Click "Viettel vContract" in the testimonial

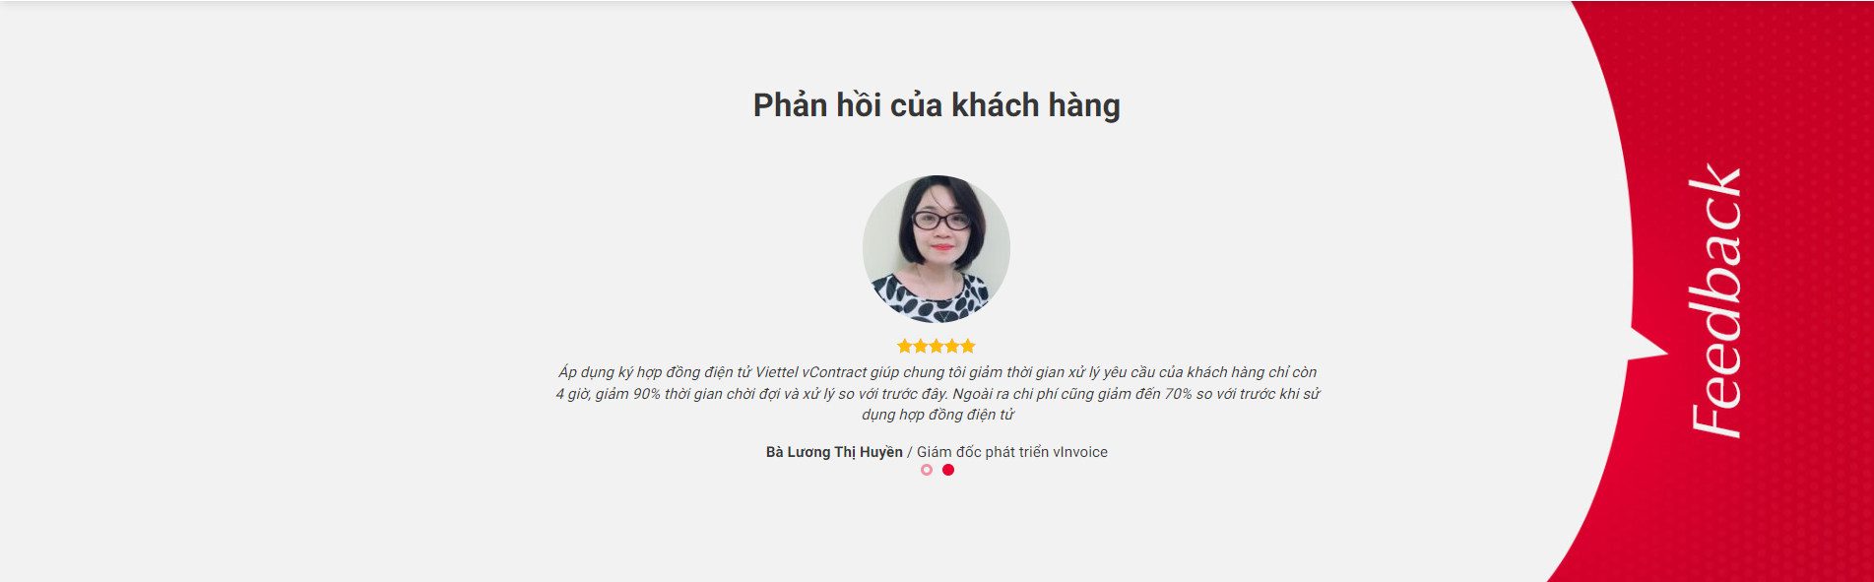[811, 372]
